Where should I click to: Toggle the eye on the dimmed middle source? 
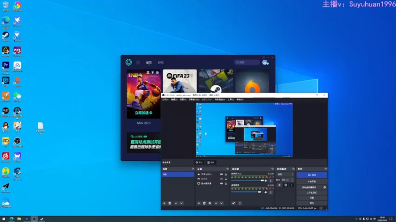click(x=221, y=179)
